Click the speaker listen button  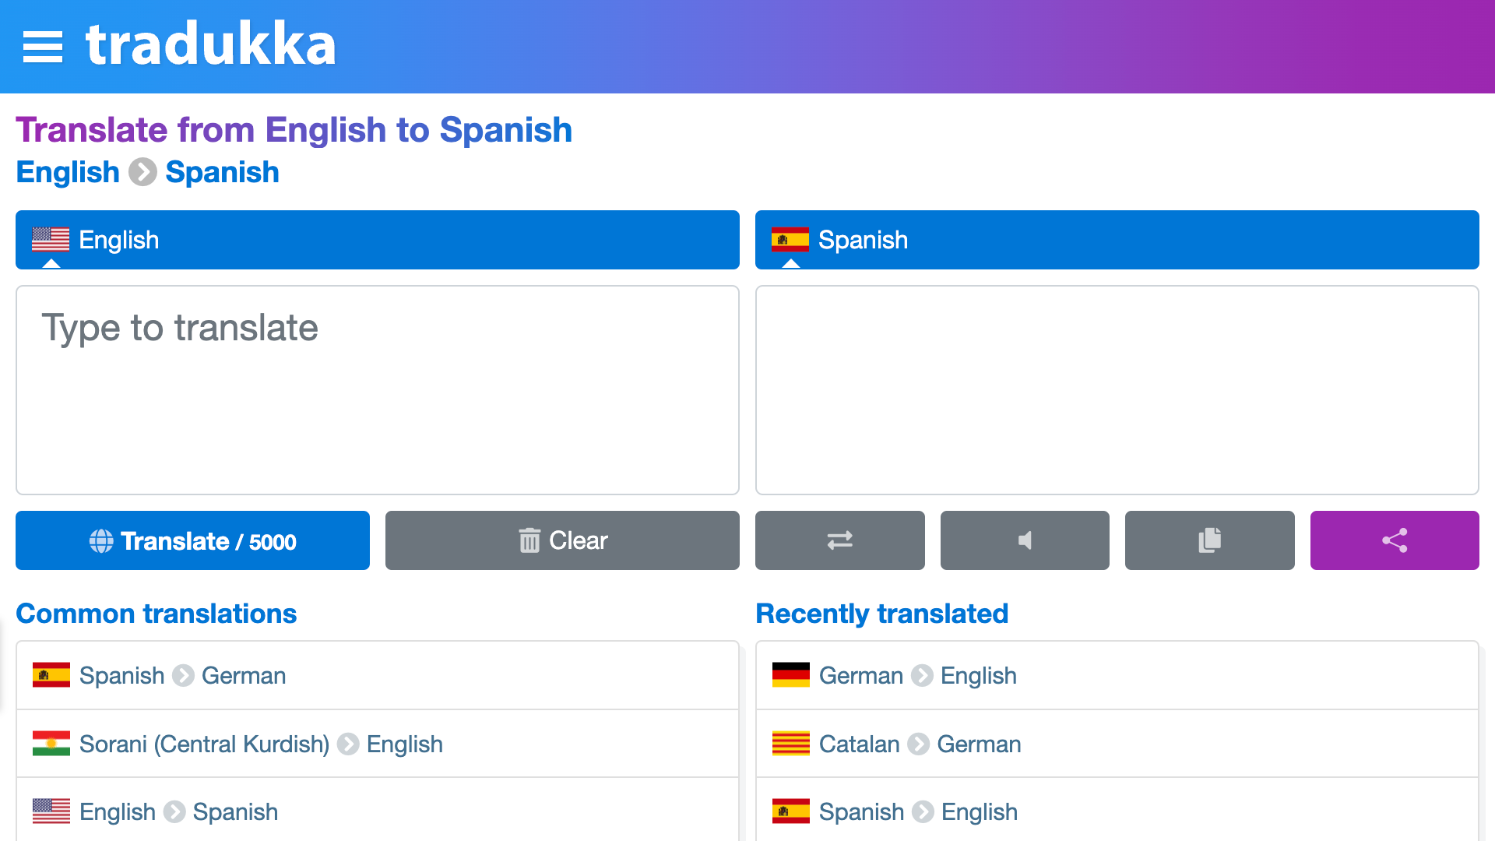(x=1025, y=540)
